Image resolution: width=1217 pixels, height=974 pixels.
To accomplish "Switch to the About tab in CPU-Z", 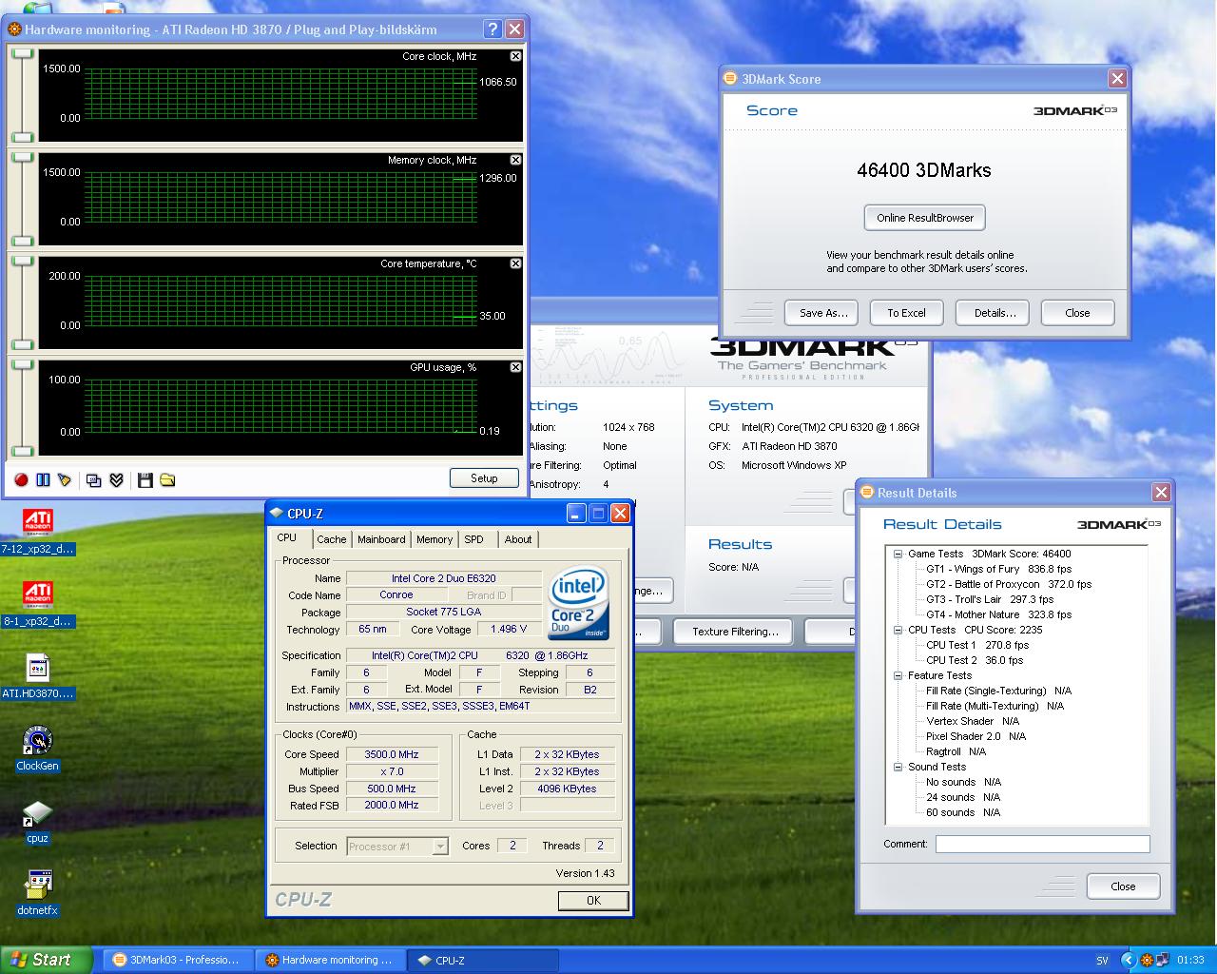I will click(518, 539).
